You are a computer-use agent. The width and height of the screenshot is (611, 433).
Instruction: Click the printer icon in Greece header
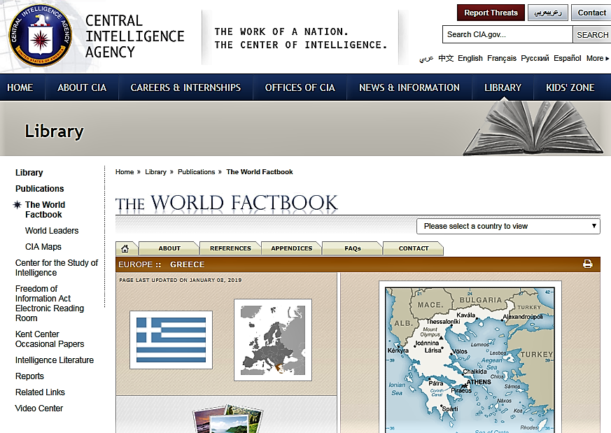coord(587,264)
